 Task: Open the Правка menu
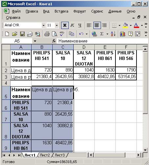click(x=32, y=11)
